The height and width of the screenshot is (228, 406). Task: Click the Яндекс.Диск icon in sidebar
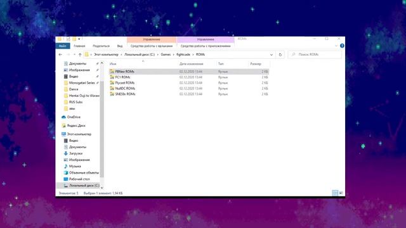point(63,125)
